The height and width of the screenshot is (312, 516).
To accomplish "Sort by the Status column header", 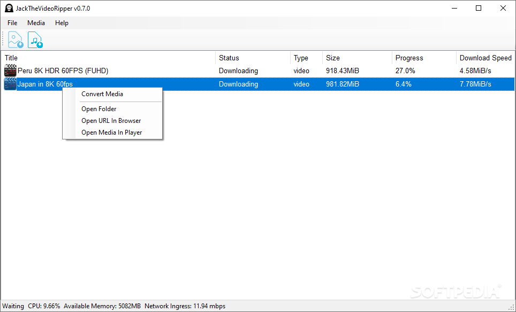I will point(253,58).
